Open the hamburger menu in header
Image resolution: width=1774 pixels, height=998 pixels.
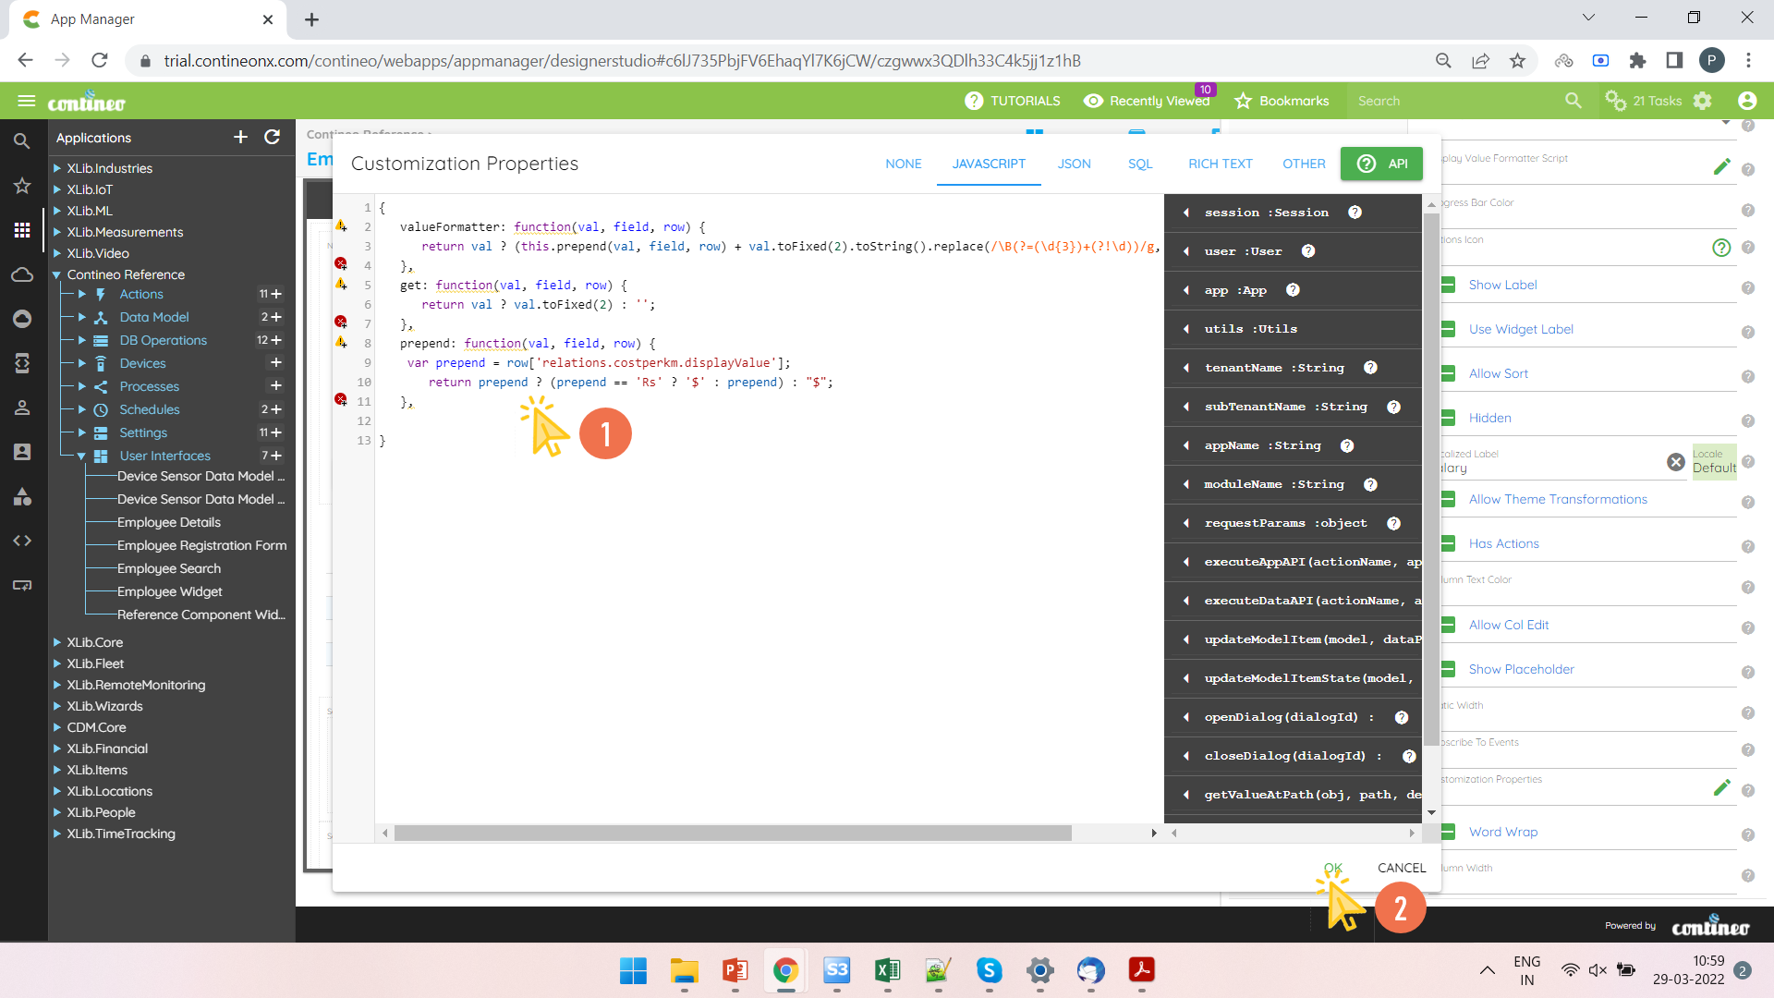[26, 101]
